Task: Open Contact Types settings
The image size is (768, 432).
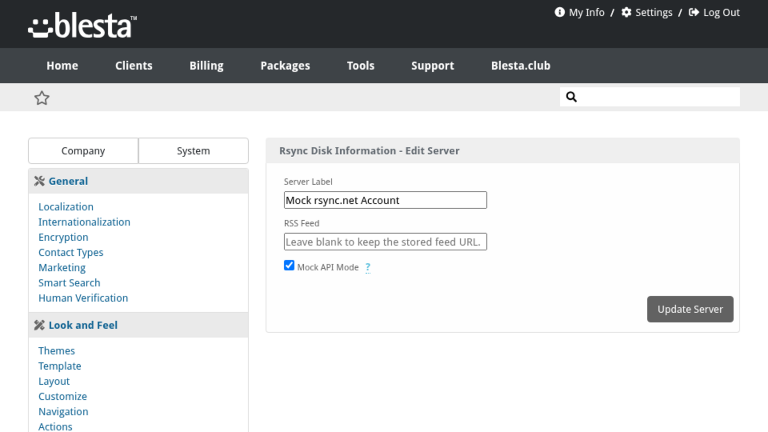Action: click(71, 252)
